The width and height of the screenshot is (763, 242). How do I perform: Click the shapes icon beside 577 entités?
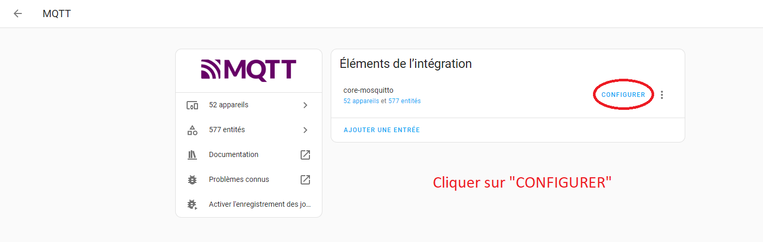192,130
